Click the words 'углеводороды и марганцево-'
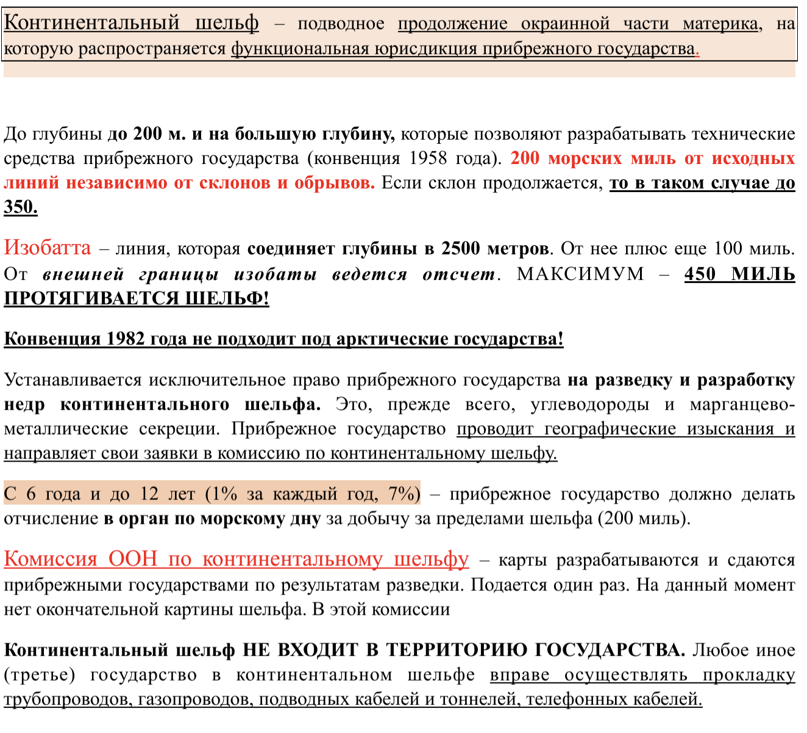This screenshot has width=807, height=733. [x=663, y=404]
